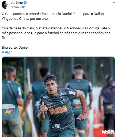Click the 周佳骅 watermark text

[108, 132]
